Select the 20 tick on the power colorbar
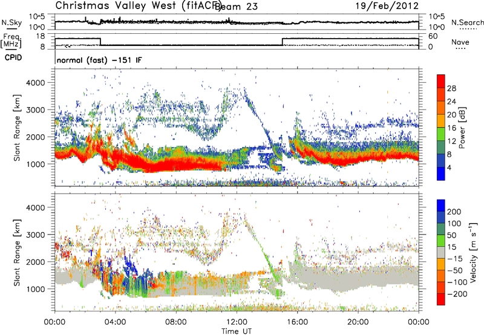 451,115
